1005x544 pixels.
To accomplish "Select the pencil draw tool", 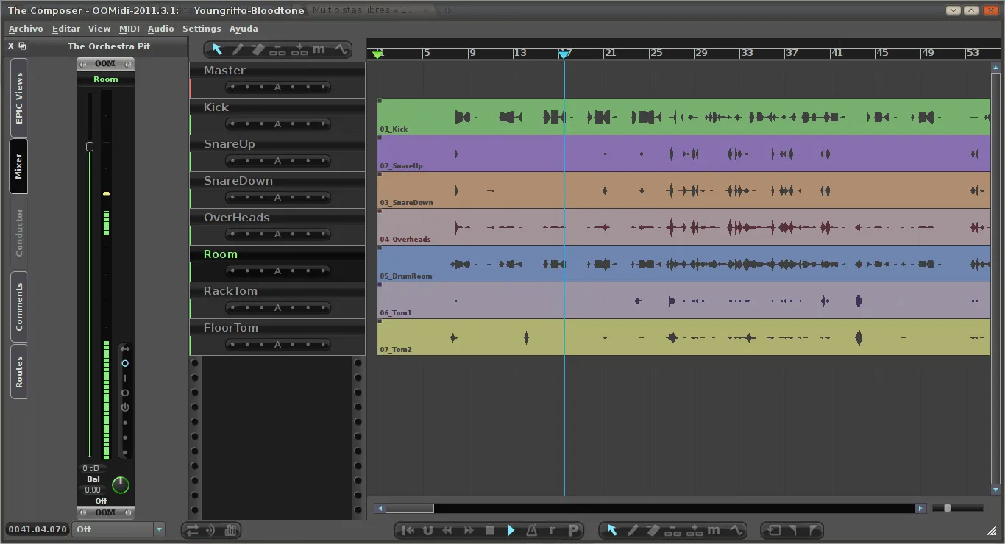I will click(238, 49).
